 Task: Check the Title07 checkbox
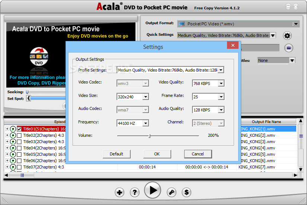pos(19,167)
